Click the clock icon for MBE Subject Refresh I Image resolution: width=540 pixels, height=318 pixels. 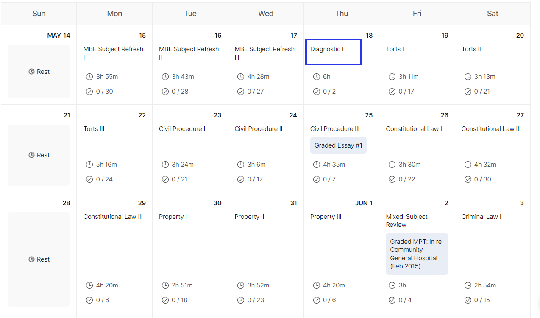89,77
